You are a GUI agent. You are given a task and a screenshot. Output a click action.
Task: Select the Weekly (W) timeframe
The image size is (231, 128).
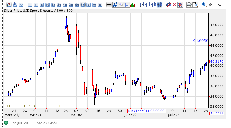coord(94,5)
